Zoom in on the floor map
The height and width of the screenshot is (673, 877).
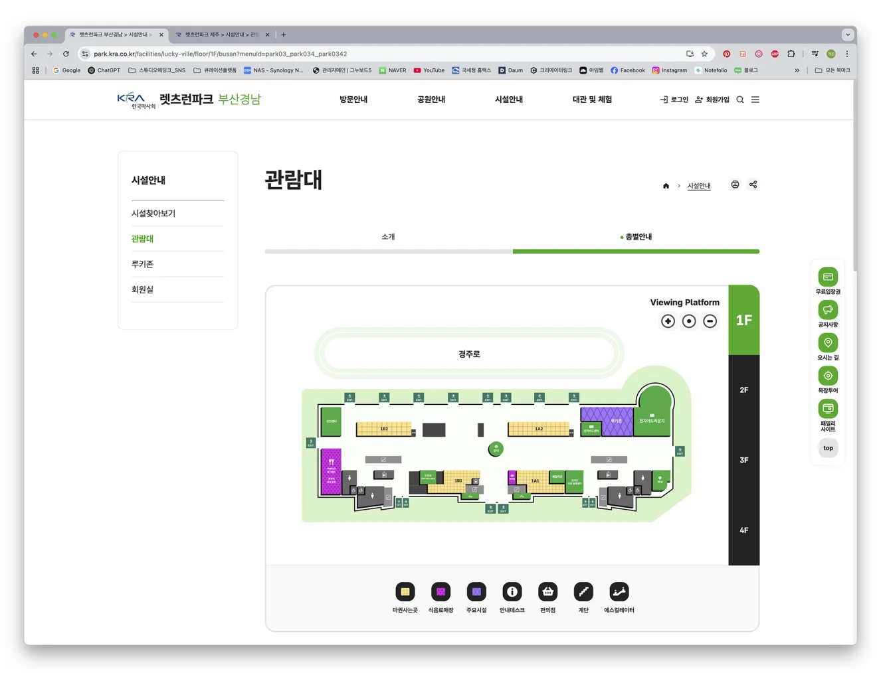click(x=668, y=321)
